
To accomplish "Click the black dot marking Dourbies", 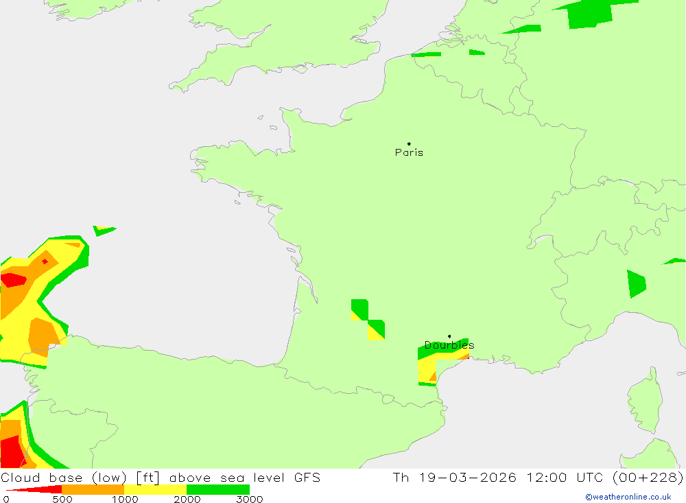I will [x=449, y=336].
